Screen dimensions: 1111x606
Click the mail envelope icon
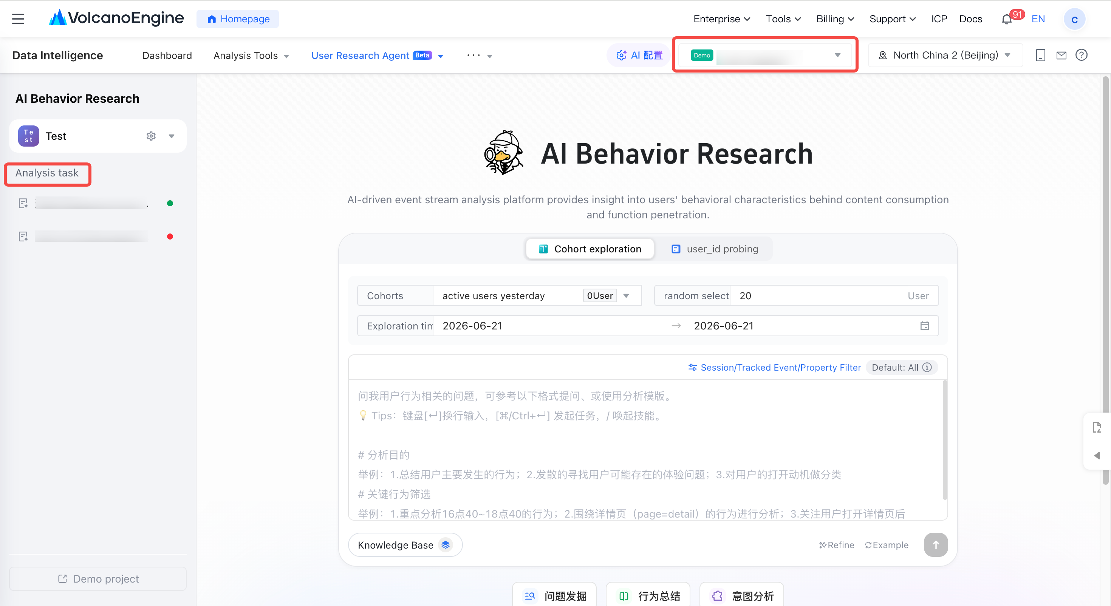[x=1061, y=55]
